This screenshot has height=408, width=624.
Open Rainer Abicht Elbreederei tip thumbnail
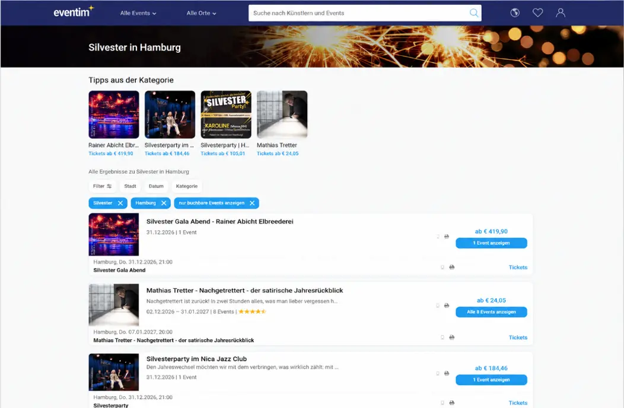(x=114, y=114)
